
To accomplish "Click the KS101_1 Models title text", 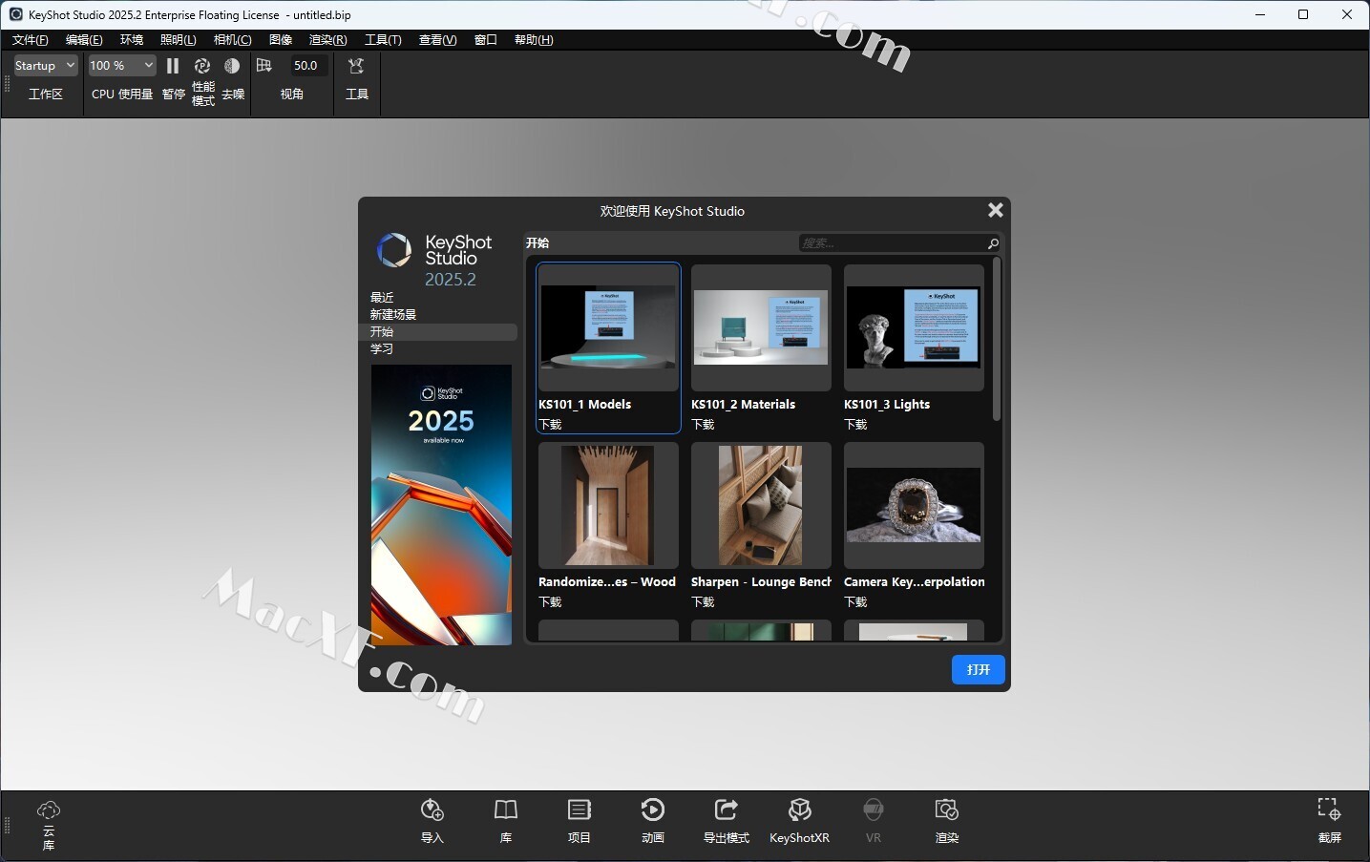I will point(584,405).
